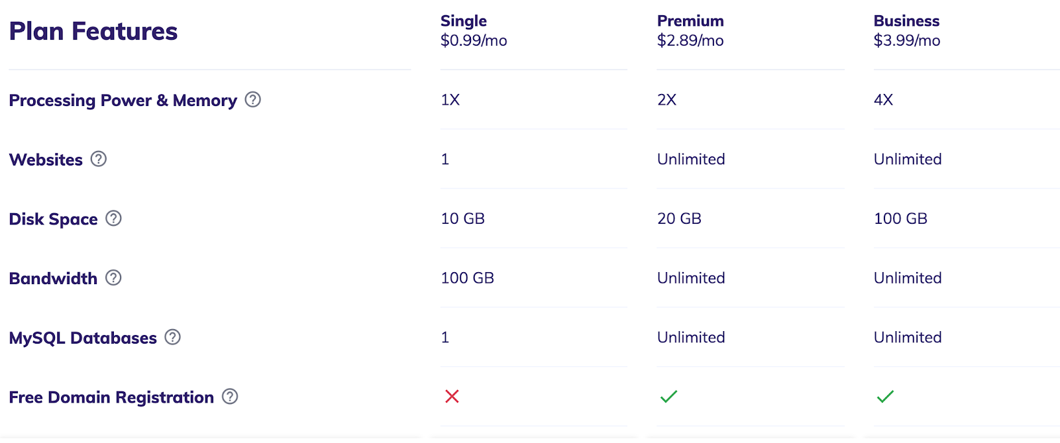This screenshot has height=443, width=1060.
Task: Click the 4X processing power value
Action: (883, 100)
